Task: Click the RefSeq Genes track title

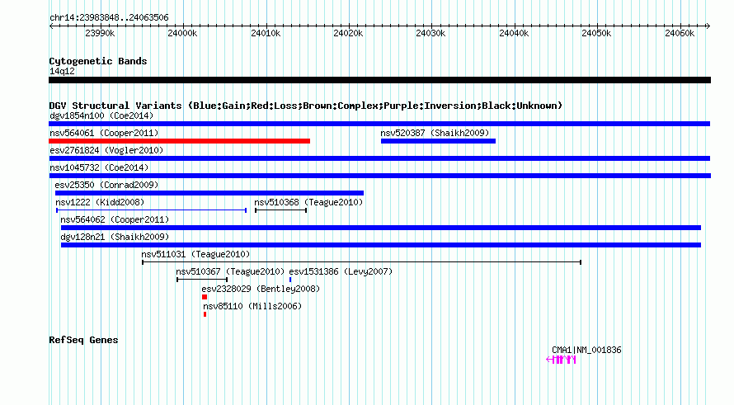Action: click(83, 340)
